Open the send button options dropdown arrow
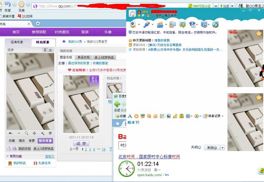Viewport: 264px width, 182px height. [223, 148]
